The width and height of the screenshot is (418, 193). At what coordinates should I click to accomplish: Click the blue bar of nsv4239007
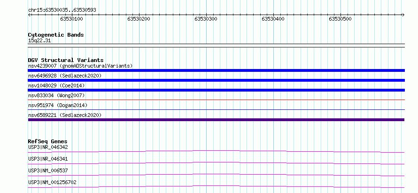(x=216, y=70)
